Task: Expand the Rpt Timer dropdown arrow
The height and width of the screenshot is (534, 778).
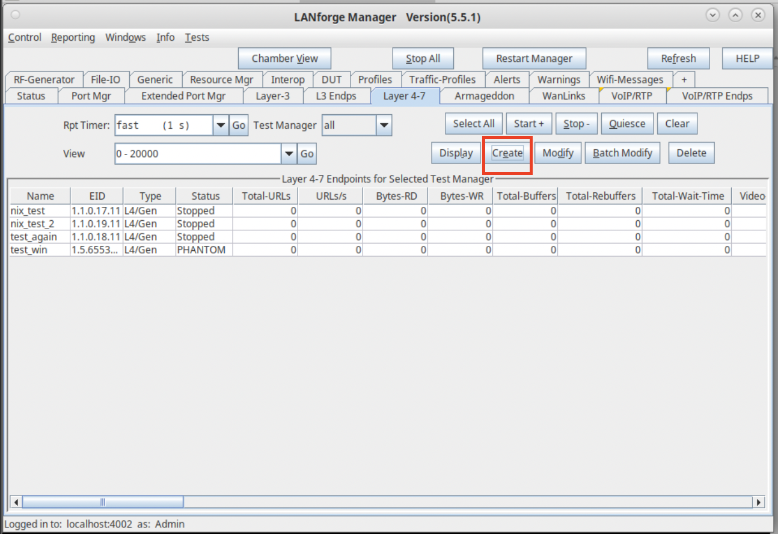Action: pyautogui.click(x=221, y=125)
